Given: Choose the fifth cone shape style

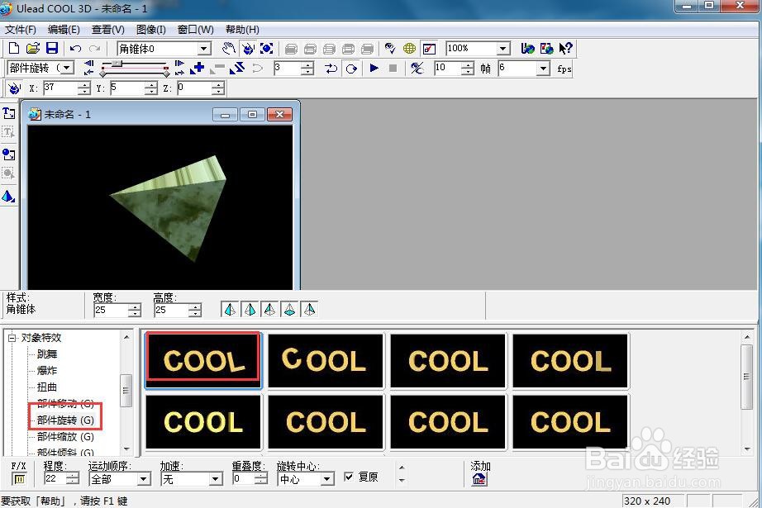Looking at the screenshot, I should (310, 310).
